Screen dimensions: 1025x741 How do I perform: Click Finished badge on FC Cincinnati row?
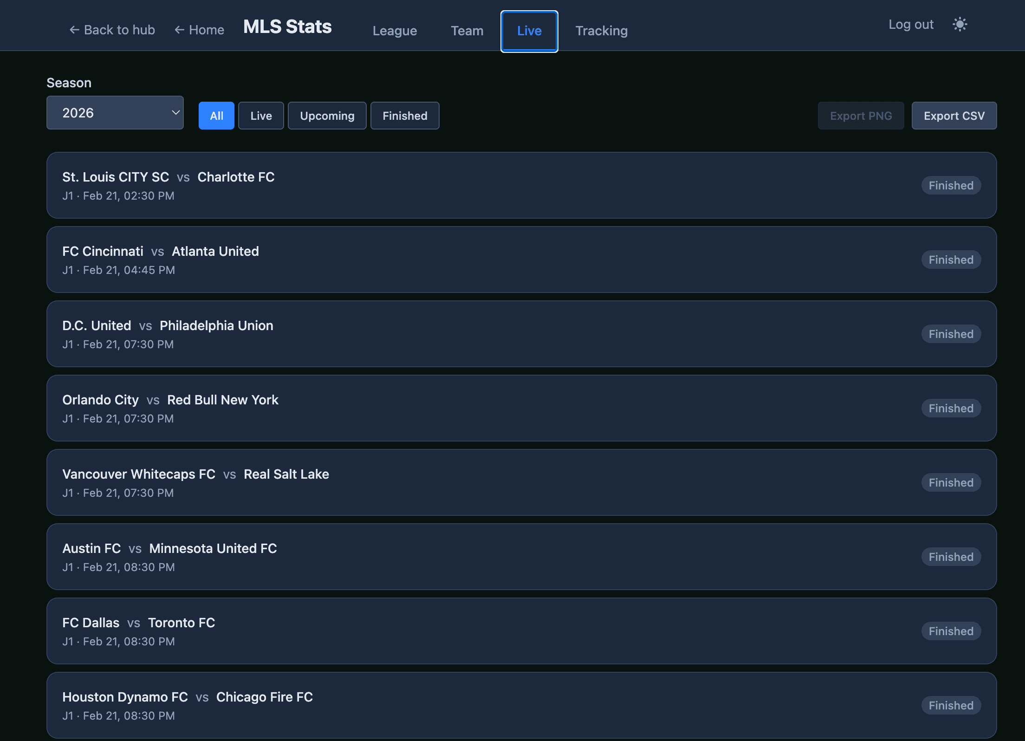(x=951, y=260)
